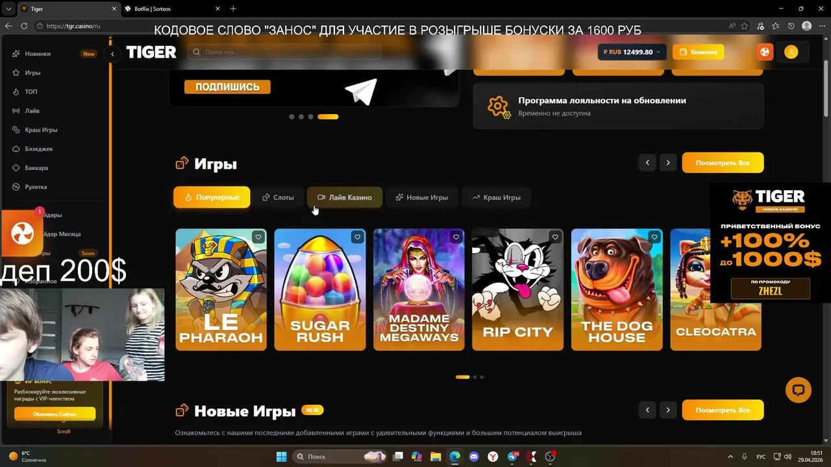The width and height of the screenshot is (831, 467).
Task: Open Discord from the taskbar
Action: click(474, 457)
